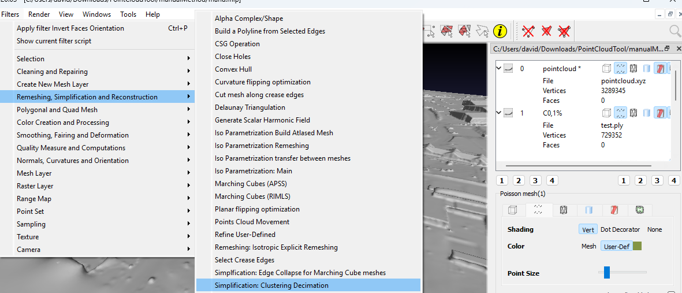Toggle bounding box icon on C0,1% layer
This screenshot has width=682, height=293.
607,113
